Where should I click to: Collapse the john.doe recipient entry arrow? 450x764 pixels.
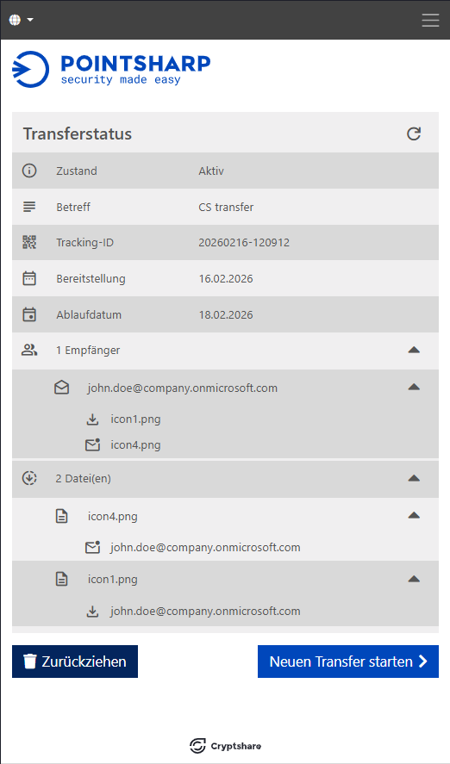click(414, 387)
